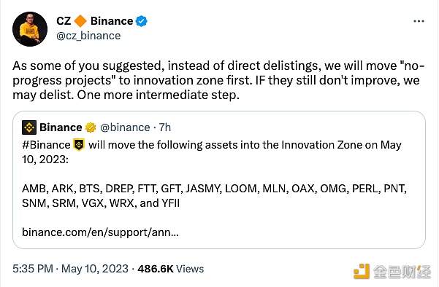439x287 pixels.
Task: Click the May 10, 2023 date
Action: tap(95, 269)
